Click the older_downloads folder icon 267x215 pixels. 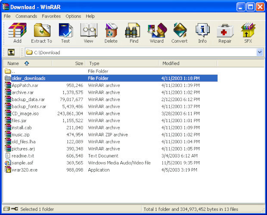[8, 78]
